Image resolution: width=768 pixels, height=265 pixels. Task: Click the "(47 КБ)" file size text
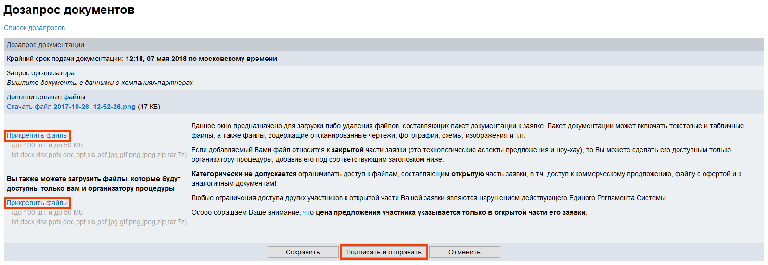[149, 107]
